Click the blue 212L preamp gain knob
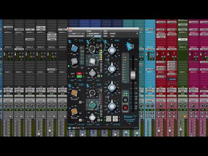Viewport: 208px width, 156px height. [x=75, y=49]
